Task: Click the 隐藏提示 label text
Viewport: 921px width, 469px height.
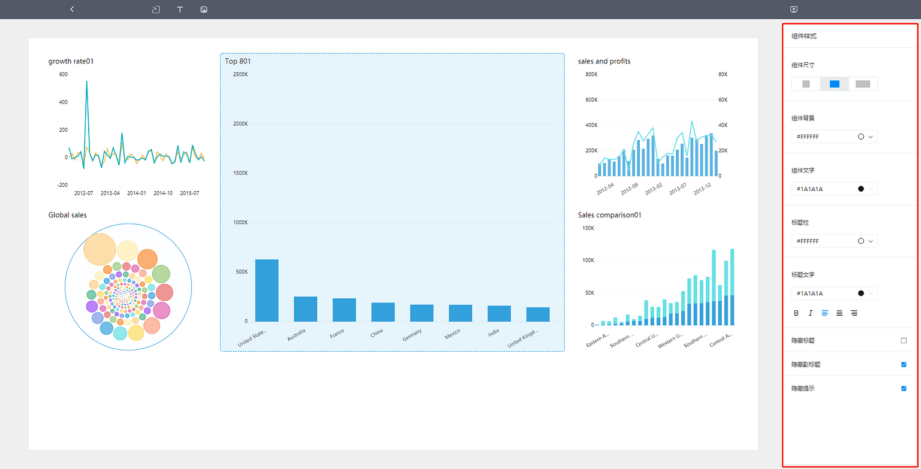Action: click(x=803, y=389)
